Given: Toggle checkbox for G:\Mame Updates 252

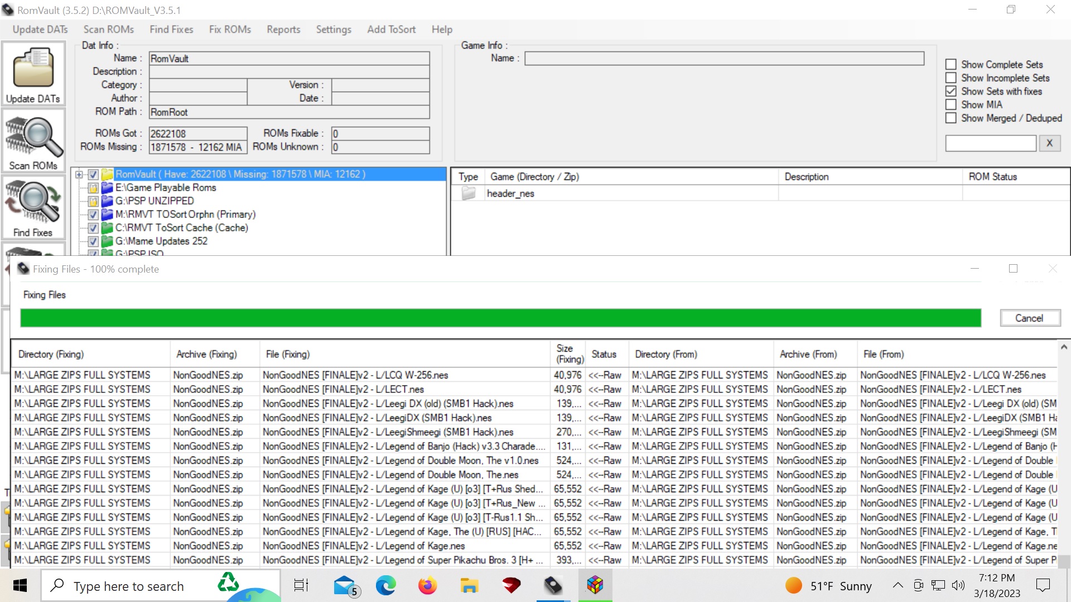Looking at the screenshot, I should coord(93,241).
